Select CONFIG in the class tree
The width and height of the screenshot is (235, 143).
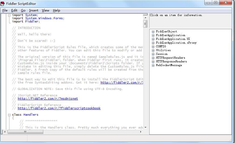161,46
